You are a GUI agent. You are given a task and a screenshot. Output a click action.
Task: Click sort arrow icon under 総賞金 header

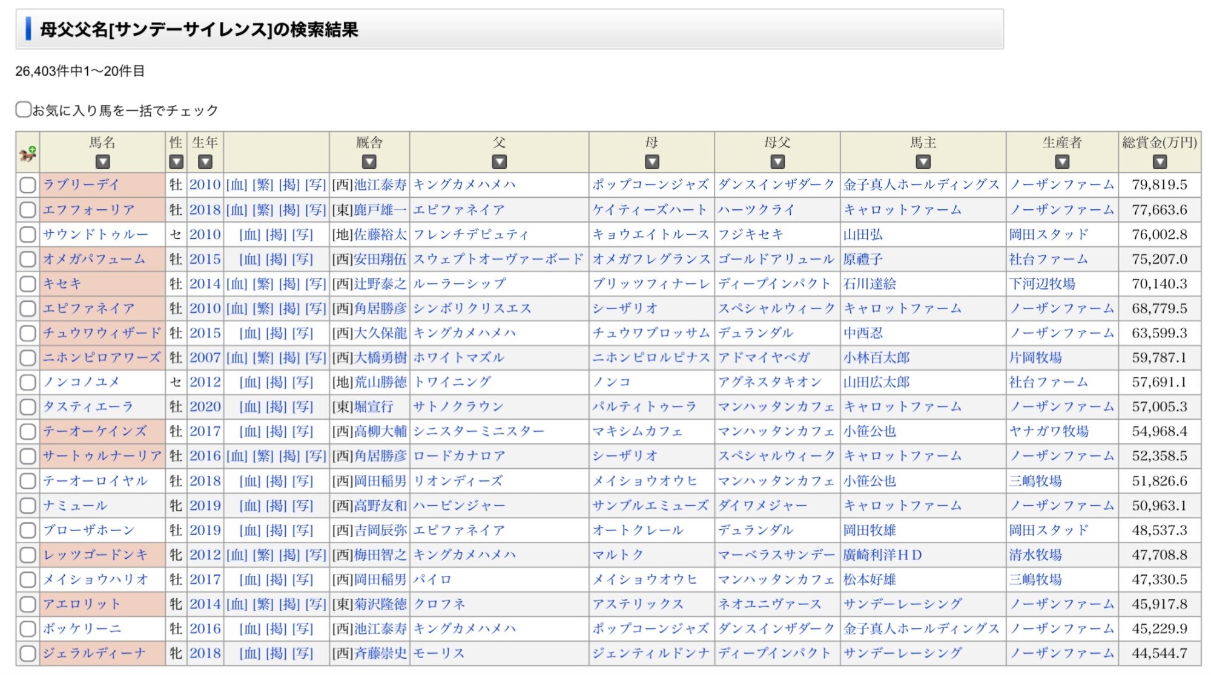tap(1159, 161)
